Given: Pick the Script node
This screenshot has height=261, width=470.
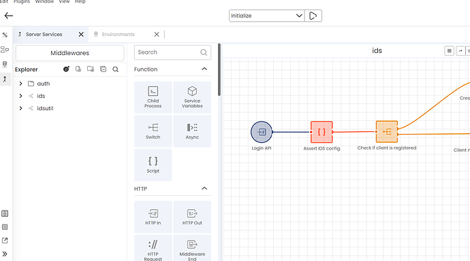Looking at the screenshot, I should [x=153, y=164].
